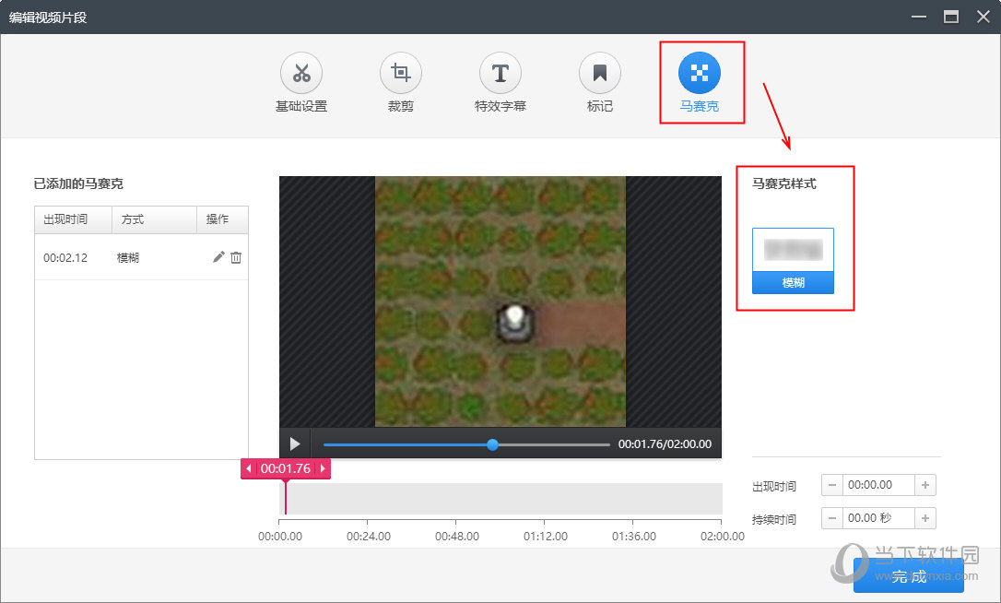Click the 模糊 label under the style preview
Image resolution: width=1001 pixels, height=603 pixels.
tap(795, 282)
